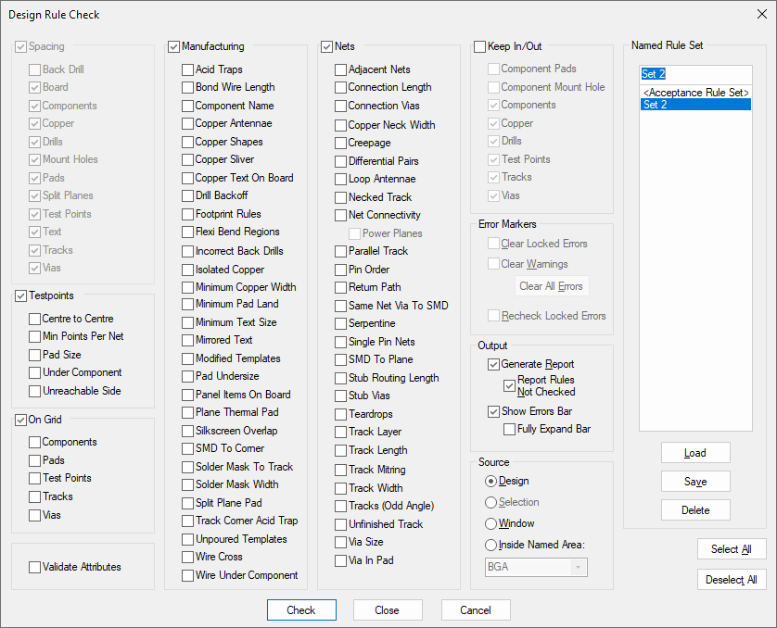The width and height of the screenshot is (777, 628).
Task: Toggle Wire Under Component checkbox
Action: click(188, 575)
